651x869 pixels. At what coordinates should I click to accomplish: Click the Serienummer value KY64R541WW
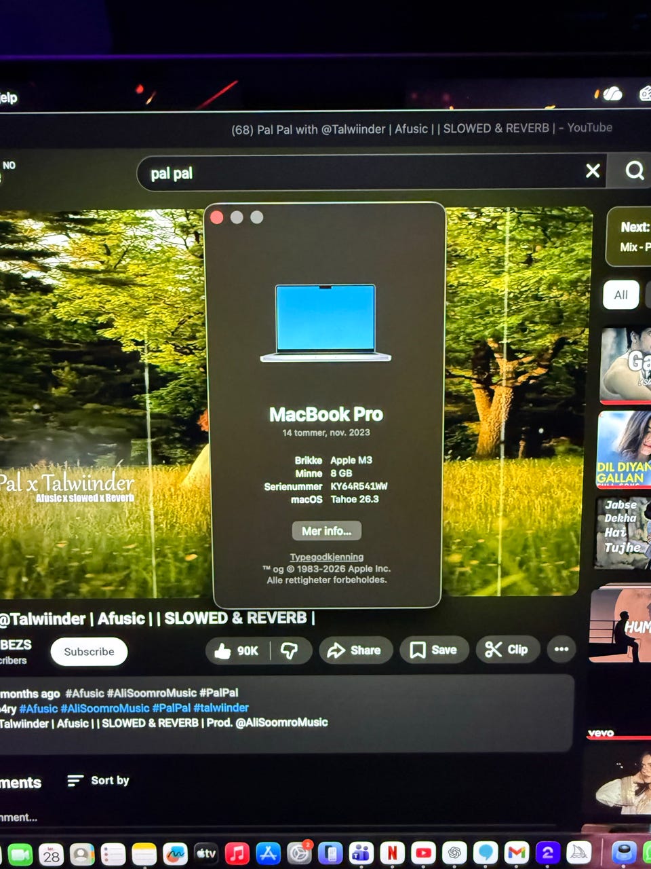(359, 486)
